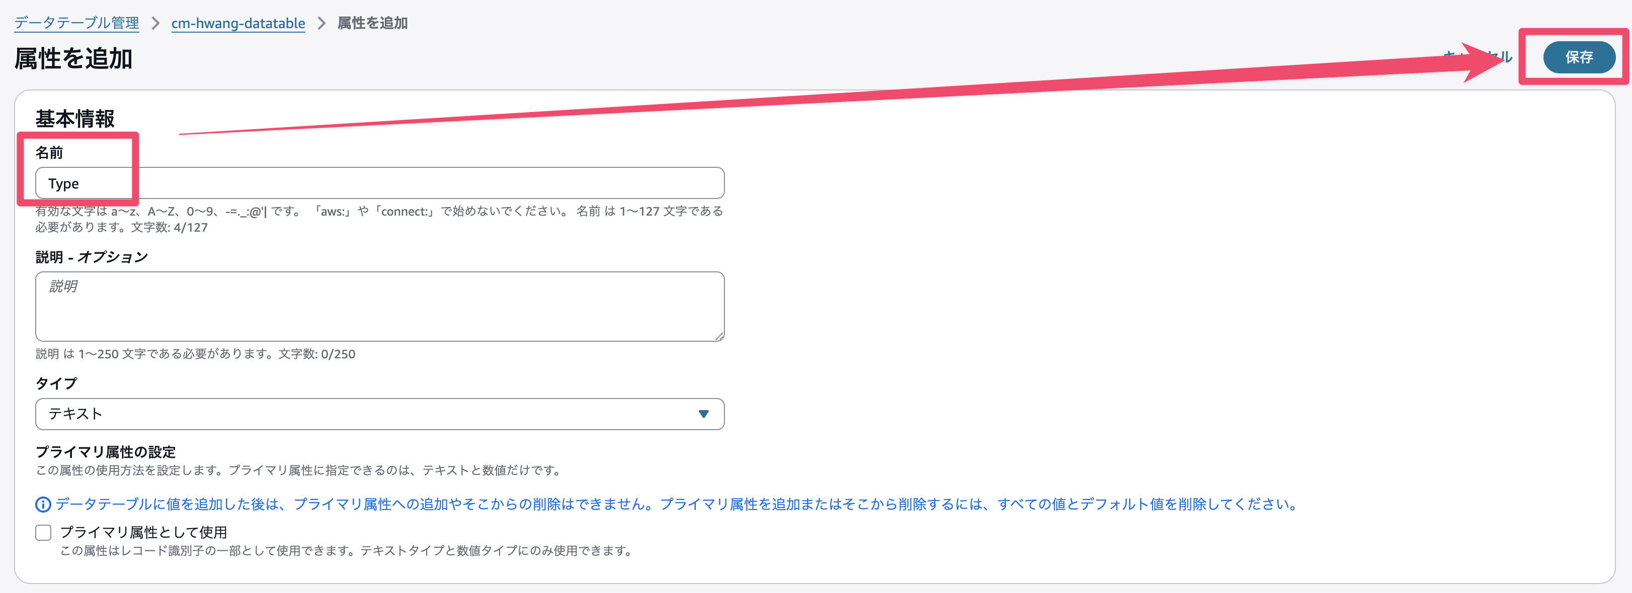Open データテーブル管理 breadcrumb link
The width and height of the screenshot is (1632, 593).
76,24
